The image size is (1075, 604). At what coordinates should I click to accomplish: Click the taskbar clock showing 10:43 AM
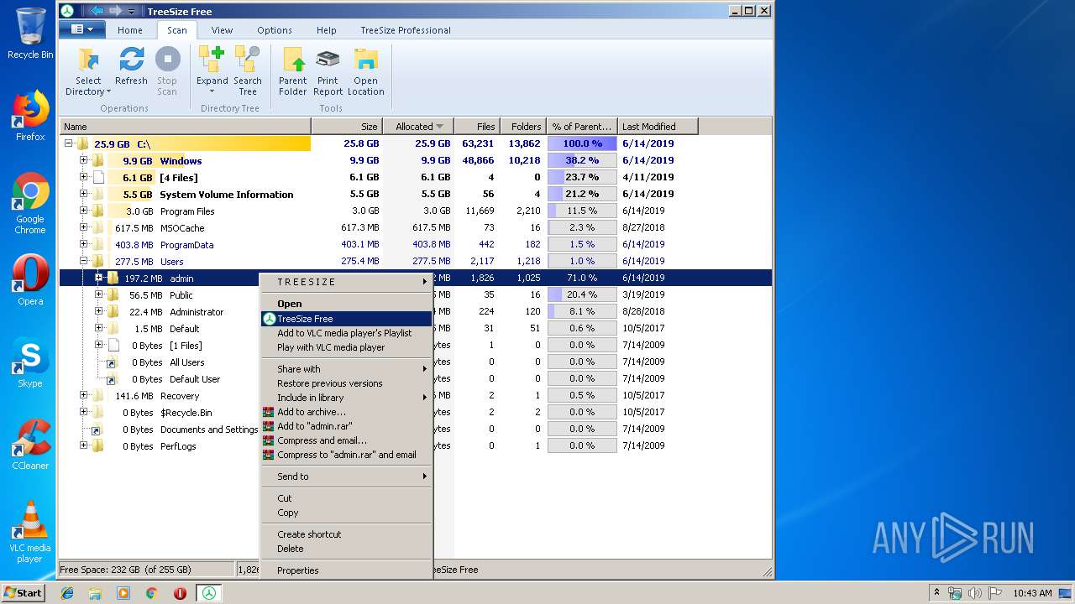pos(1032,593)
